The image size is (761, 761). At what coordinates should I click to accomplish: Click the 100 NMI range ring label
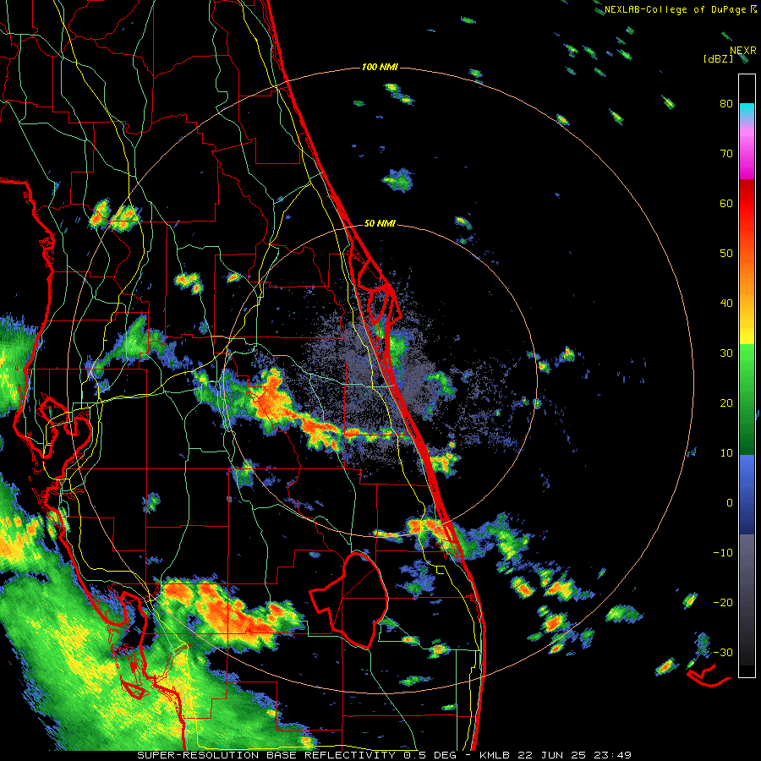coord(380,67)
